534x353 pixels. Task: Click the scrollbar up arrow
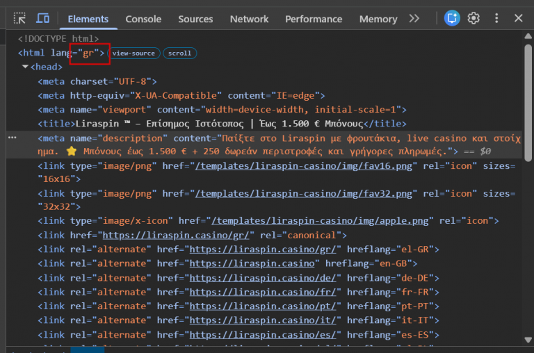click(x=528, y=36)
